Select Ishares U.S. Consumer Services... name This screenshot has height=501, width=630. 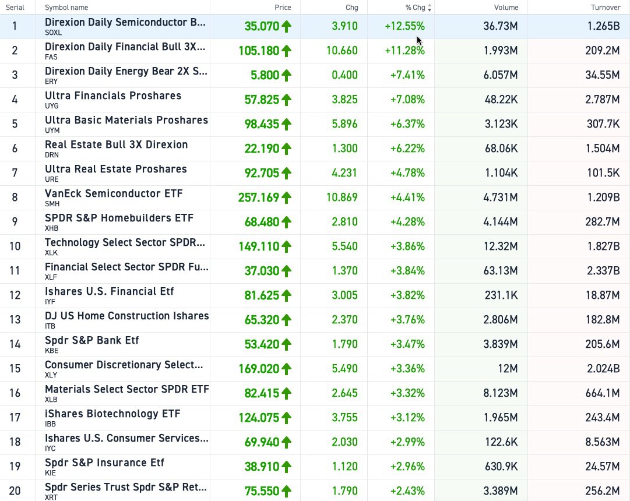click(126, 438)
